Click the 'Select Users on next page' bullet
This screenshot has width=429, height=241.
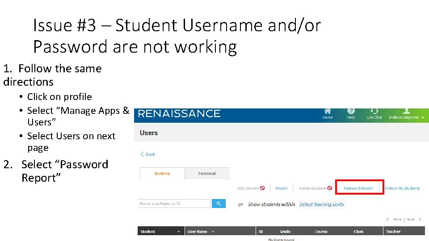pyautogui.click(x=71, y=141)
